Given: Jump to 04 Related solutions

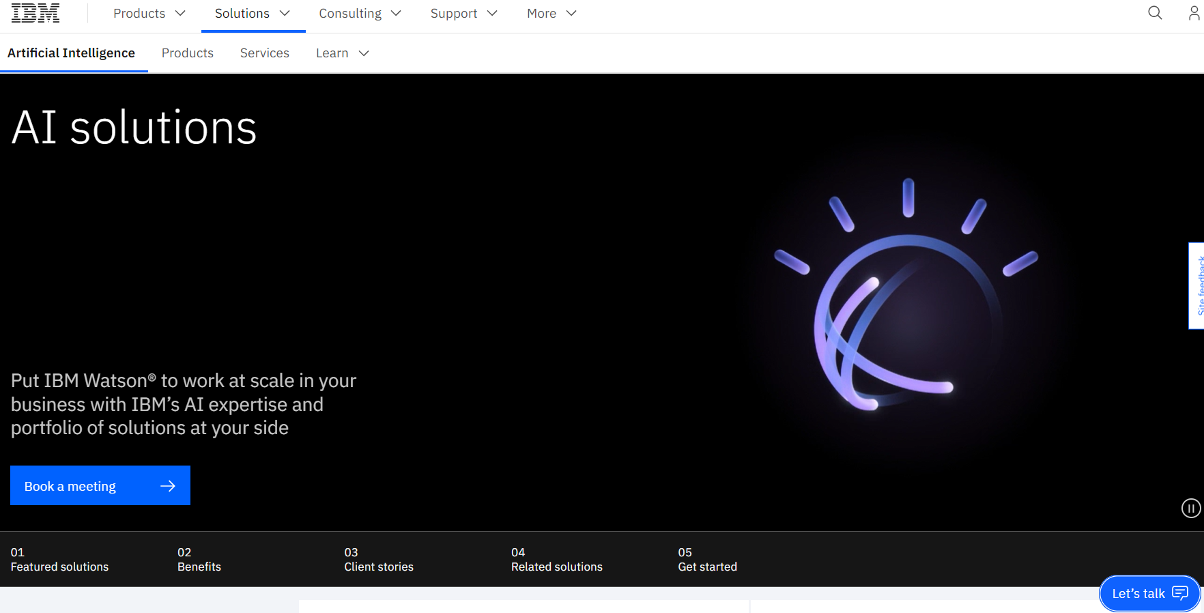Looking at the screenshot, I should (557, 559).
